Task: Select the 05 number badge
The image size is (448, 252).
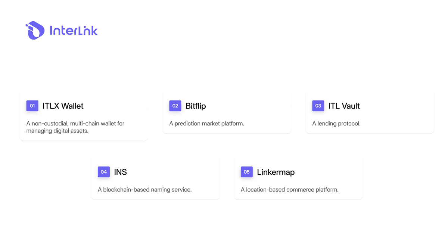Action: tap(247, 172)
